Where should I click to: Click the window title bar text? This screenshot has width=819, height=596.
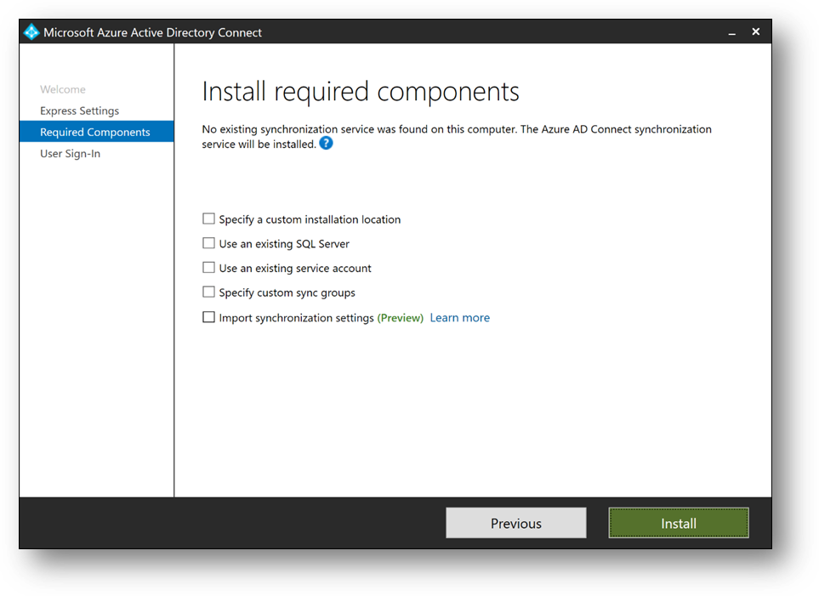153,32
